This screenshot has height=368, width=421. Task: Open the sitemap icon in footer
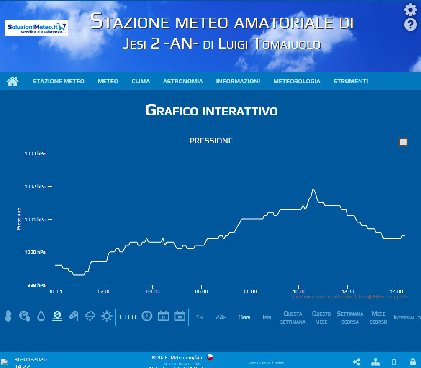tap(375, 362)
